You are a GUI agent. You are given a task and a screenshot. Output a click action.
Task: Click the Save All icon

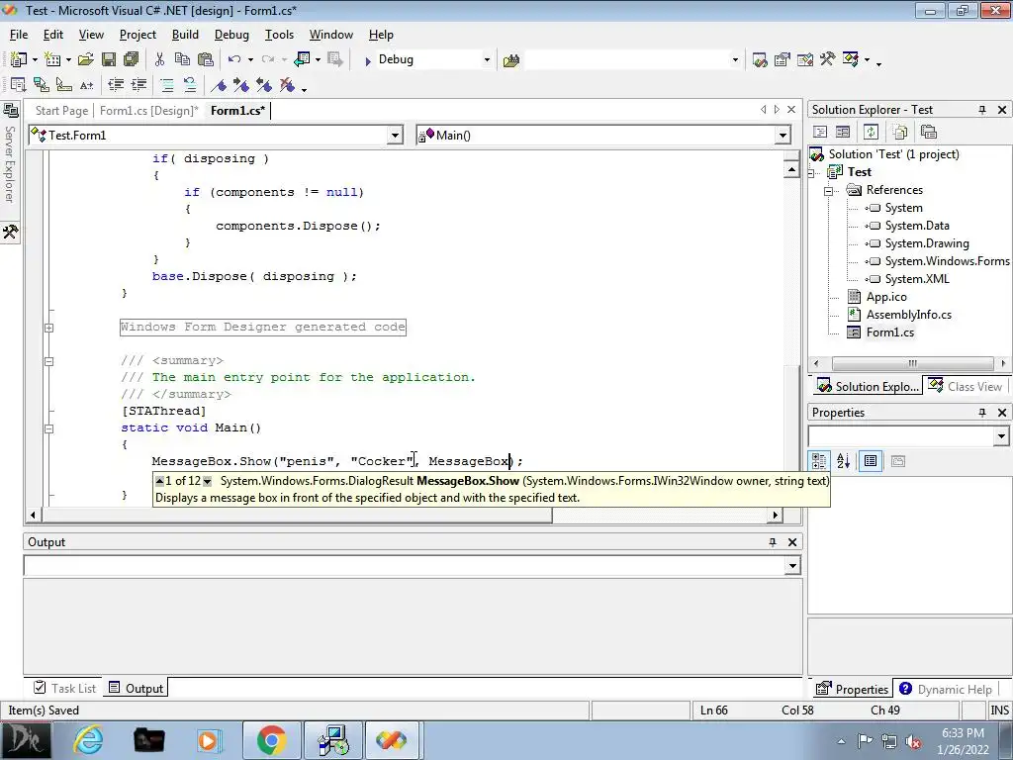(132, 59)
